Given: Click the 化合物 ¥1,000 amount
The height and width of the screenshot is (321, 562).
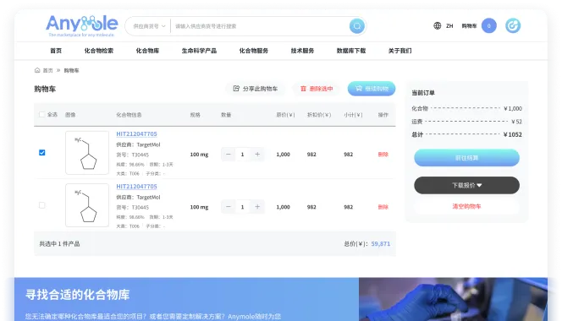Looking at the screenshot, I should [x=513, y=108].
